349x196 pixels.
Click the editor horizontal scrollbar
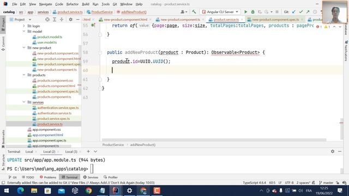pyautogui.click(x=214, y=140)
